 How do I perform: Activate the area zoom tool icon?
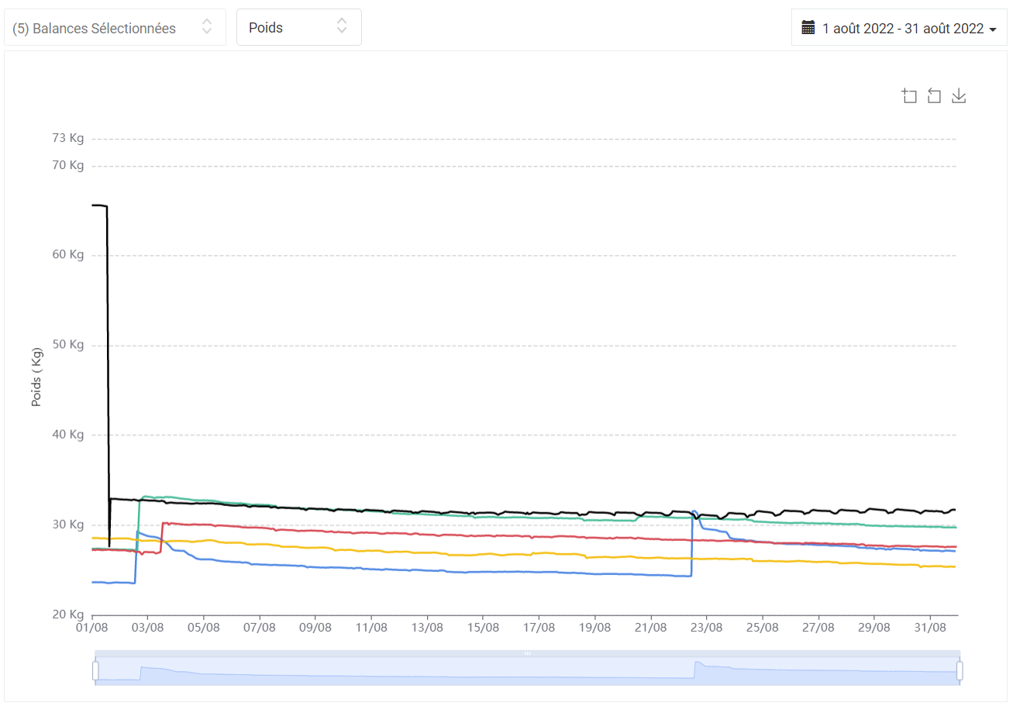[x=909, y=96]
